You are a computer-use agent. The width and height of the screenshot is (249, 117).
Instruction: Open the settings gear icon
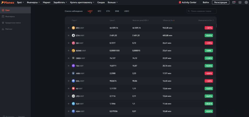pyautogui.click(x=246, y=2)
